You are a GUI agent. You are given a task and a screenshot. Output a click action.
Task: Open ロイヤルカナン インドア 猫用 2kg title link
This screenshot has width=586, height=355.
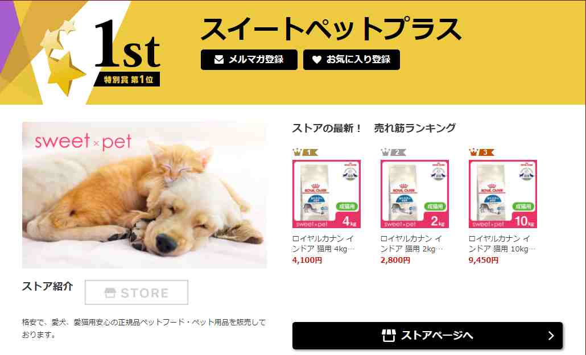412,243
